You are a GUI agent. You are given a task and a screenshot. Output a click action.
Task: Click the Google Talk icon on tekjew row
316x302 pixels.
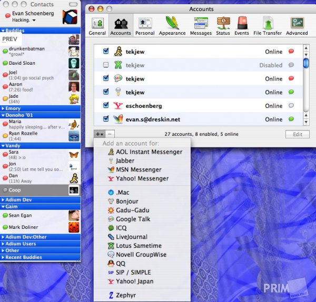[x=118, y=78]
